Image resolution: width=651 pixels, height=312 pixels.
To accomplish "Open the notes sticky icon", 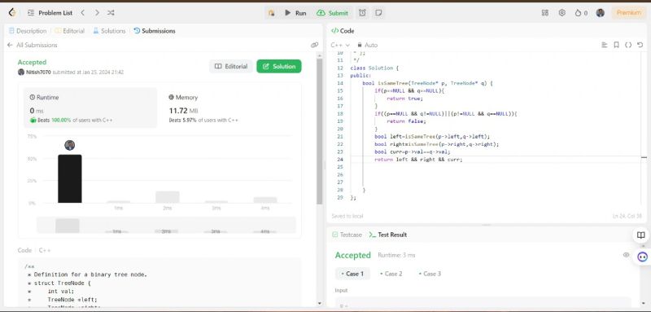I will (x=378, y=13).
